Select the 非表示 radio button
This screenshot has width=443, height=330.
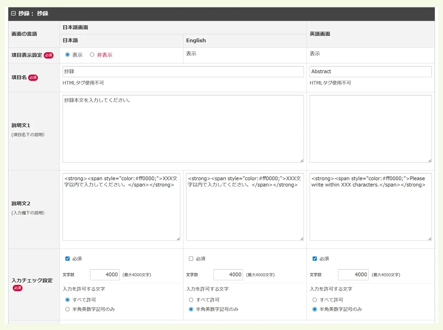tap(92, 55)
